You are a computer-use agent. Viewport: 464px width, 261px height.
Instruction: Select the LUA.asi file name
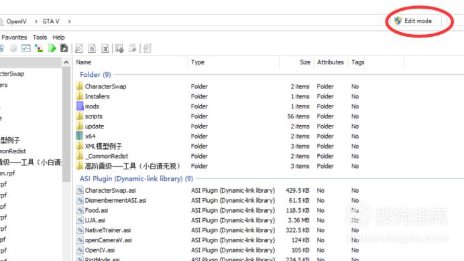pyautogui.click(x=95, y=220)
